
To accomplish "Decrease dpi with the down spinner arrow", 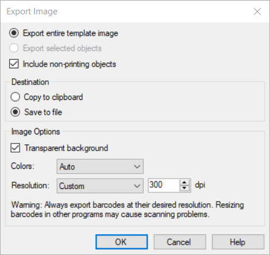I will click(184, 188).
